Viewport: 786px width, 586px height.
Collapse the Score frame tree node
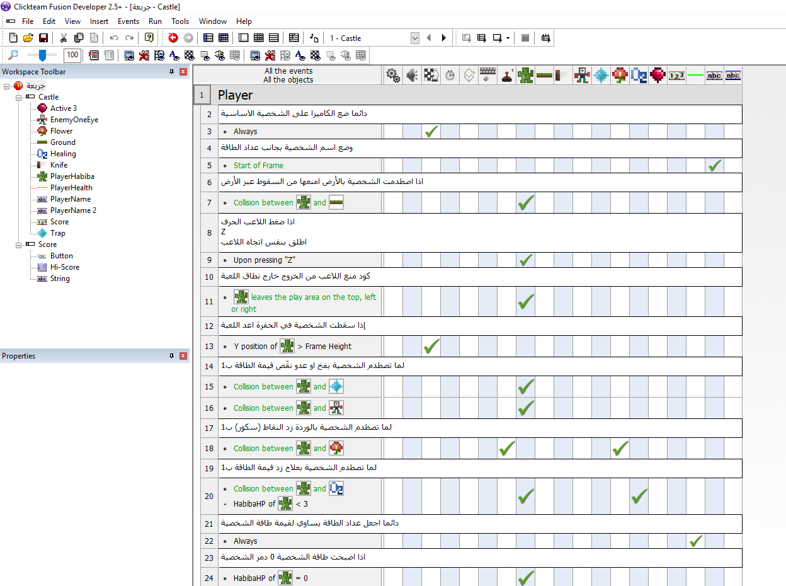tap(19, 244)
